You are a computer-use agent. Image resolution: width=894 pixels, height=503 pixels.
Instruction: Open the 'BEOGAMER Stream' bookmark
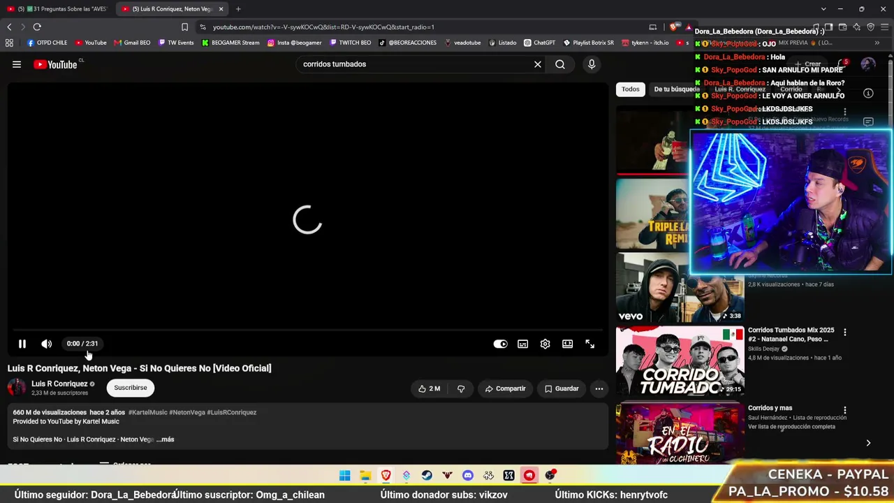(x=230, y=43)
